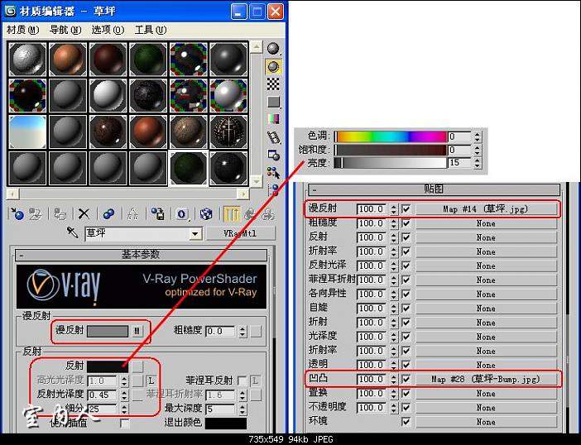The height and width of the screenshot is (445, 581).
Task: Uncheck the 凹凸 map checkbox
Action: [406, 379]
